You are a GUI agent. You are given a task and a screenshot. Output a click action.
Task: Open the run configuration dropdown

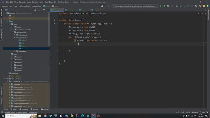coord(135,6)
